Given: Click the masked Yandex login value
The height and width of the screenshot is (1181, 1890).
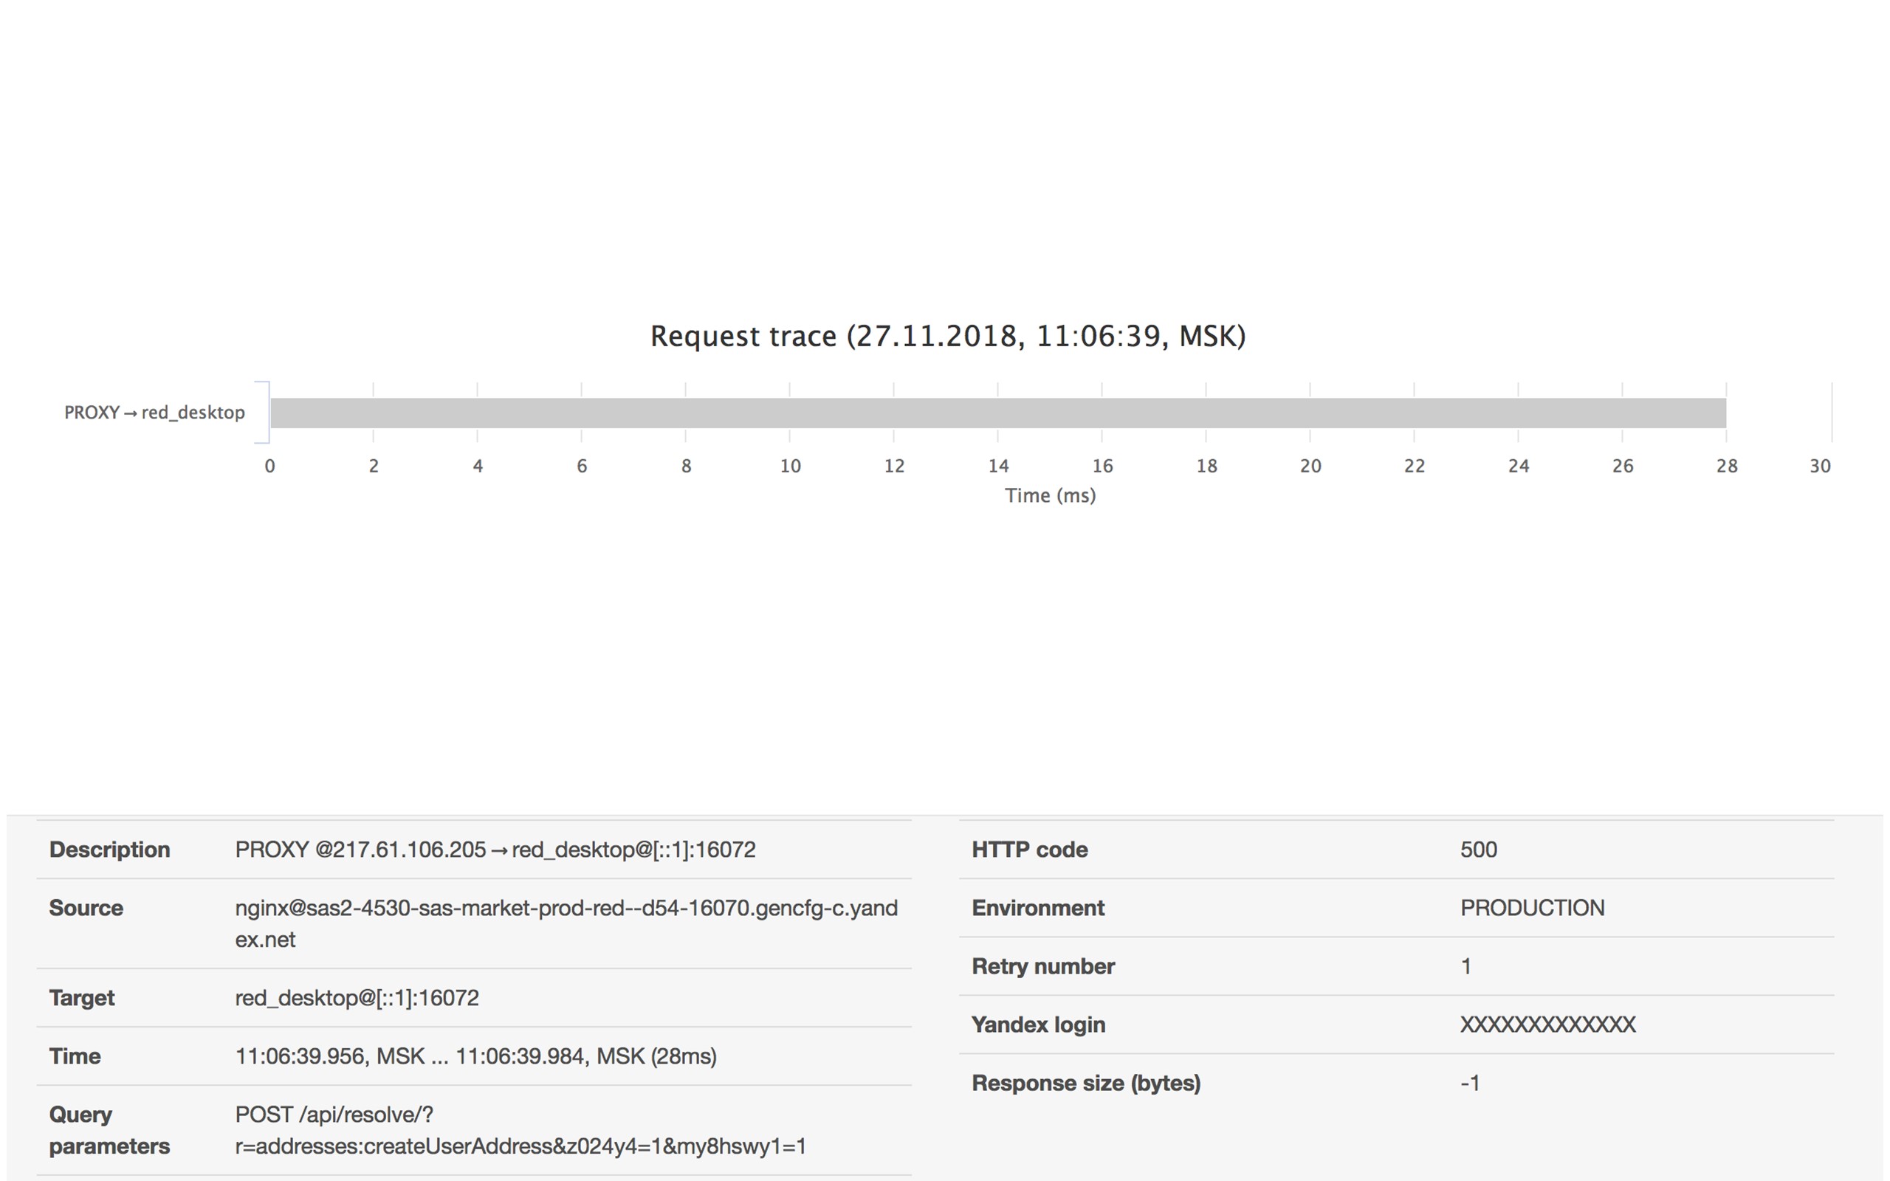Looking at the screenshot, I should (x=1547, y=1025).
